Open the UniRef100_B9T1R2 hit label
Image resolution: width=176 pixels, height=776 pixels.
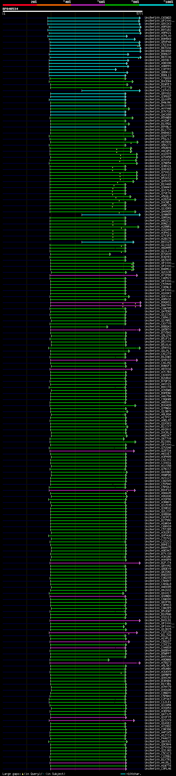(158, 30)
